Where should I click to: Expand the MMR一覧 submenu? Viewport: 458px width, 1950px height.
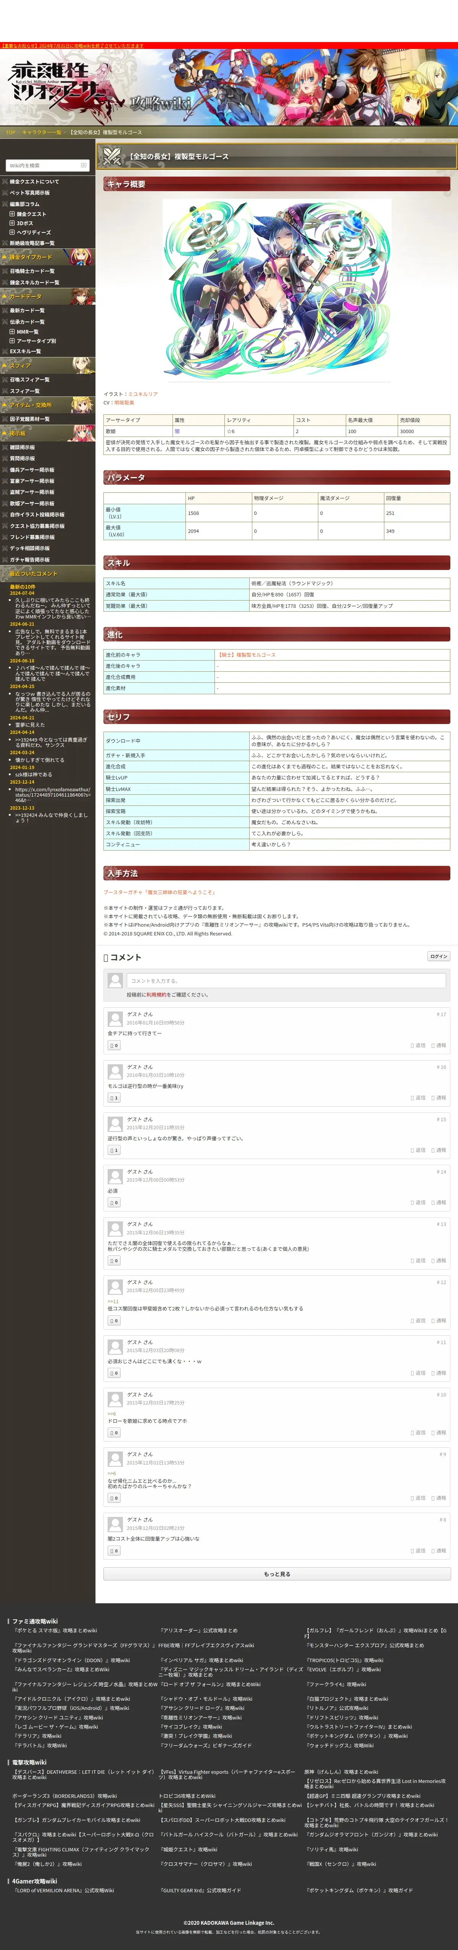pyautogui.click(x=12, y=331)
